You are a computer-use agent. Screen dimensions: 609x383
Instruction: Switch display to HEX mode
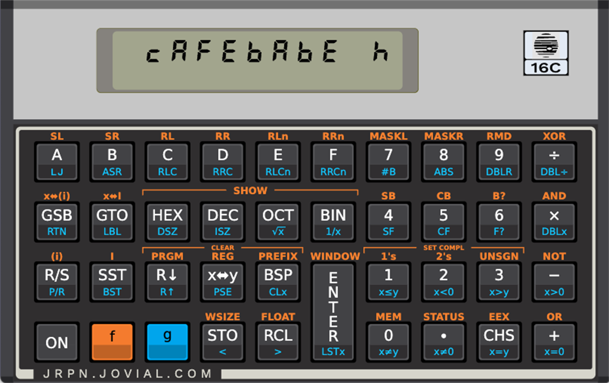pos(167,221)
